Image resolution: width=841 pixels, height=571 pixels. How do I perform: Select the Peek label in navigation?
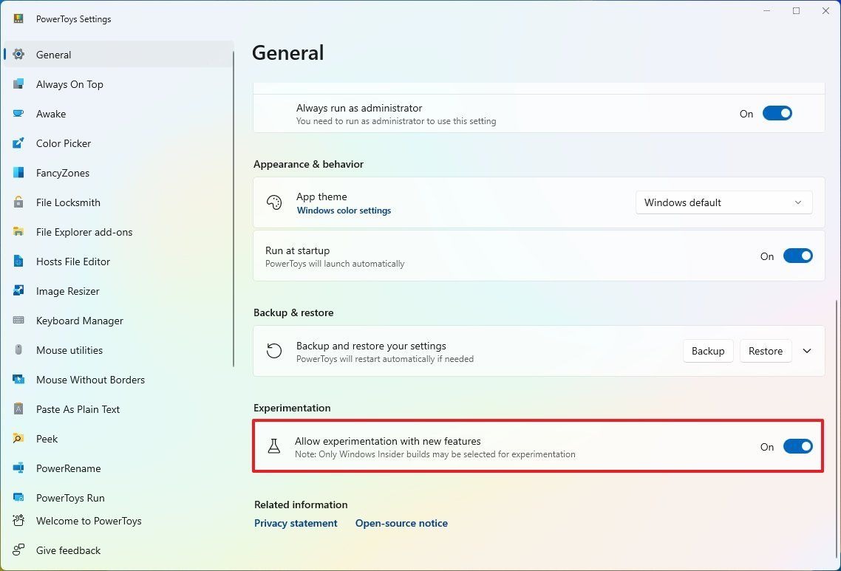coord(47,439)
